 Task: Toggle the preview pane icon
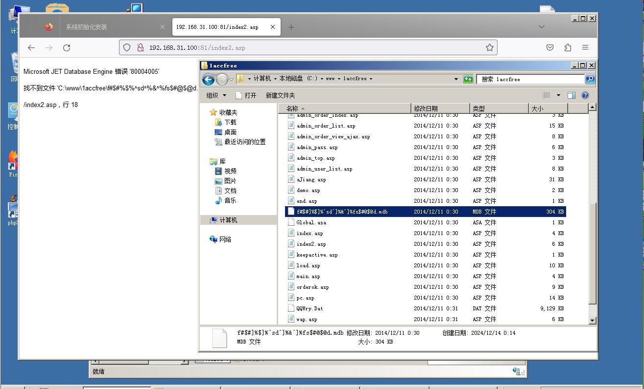point(572,95)
